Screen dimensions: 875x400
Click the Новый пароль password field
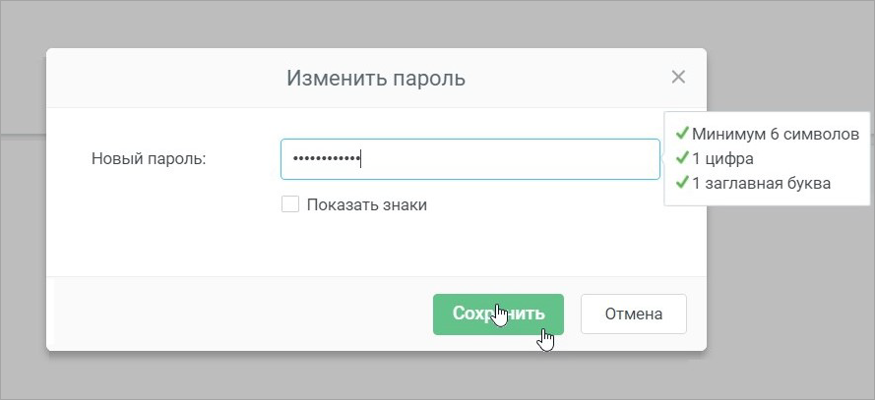coord(470,159)
